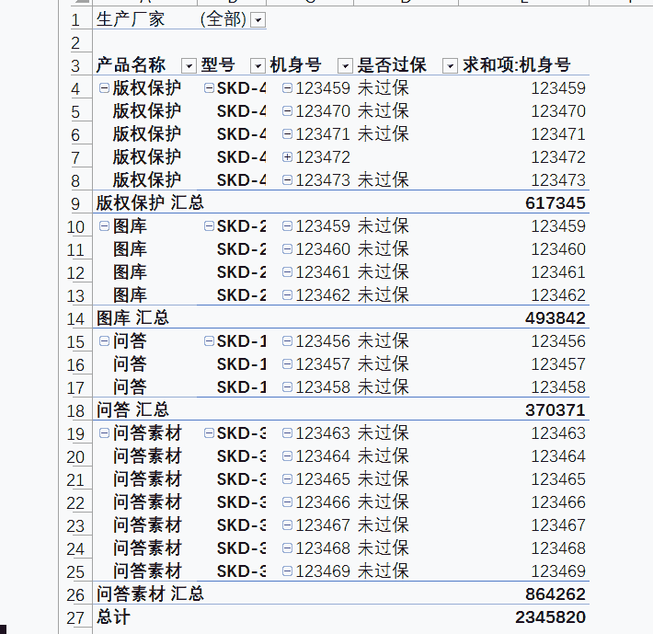Open the 生产厂家 (全部) filter dropdown
This screenshot has width=653, height=634.
point(258,19)
